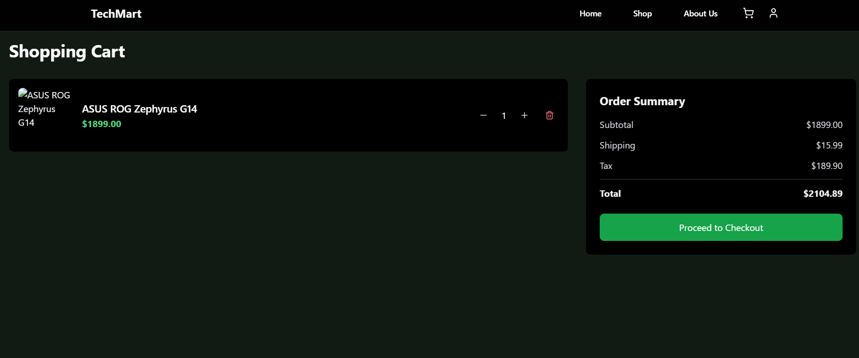Click the quantity value 1

click(x=504, y=116)
